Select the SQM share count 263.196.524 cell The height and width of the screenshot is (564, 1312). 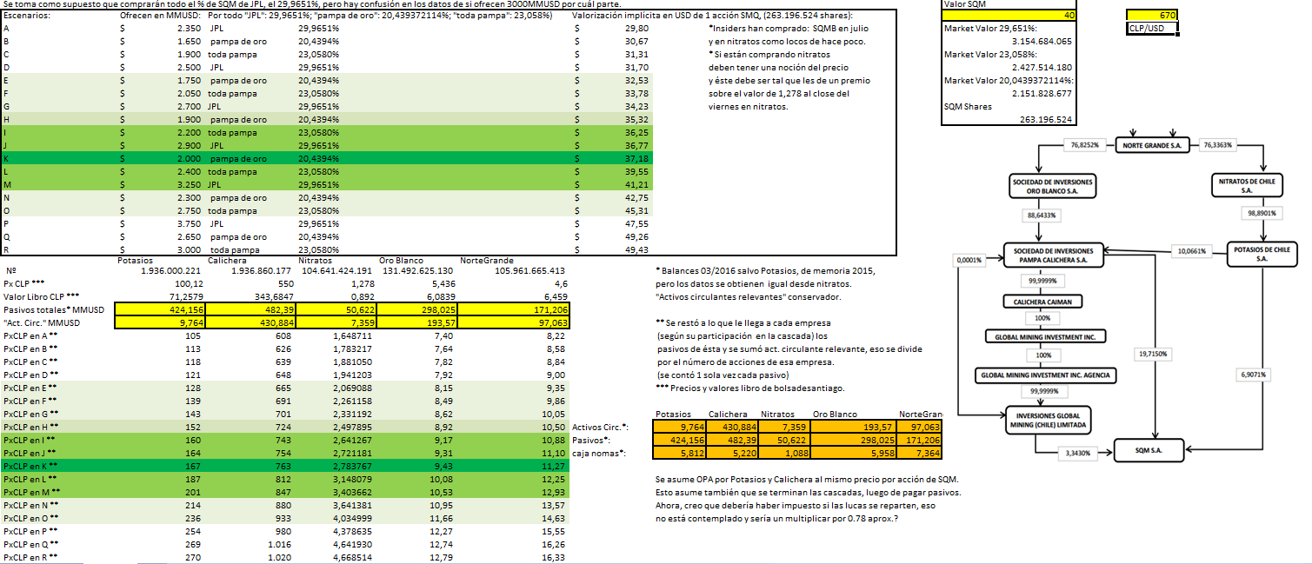[1046, 119]
